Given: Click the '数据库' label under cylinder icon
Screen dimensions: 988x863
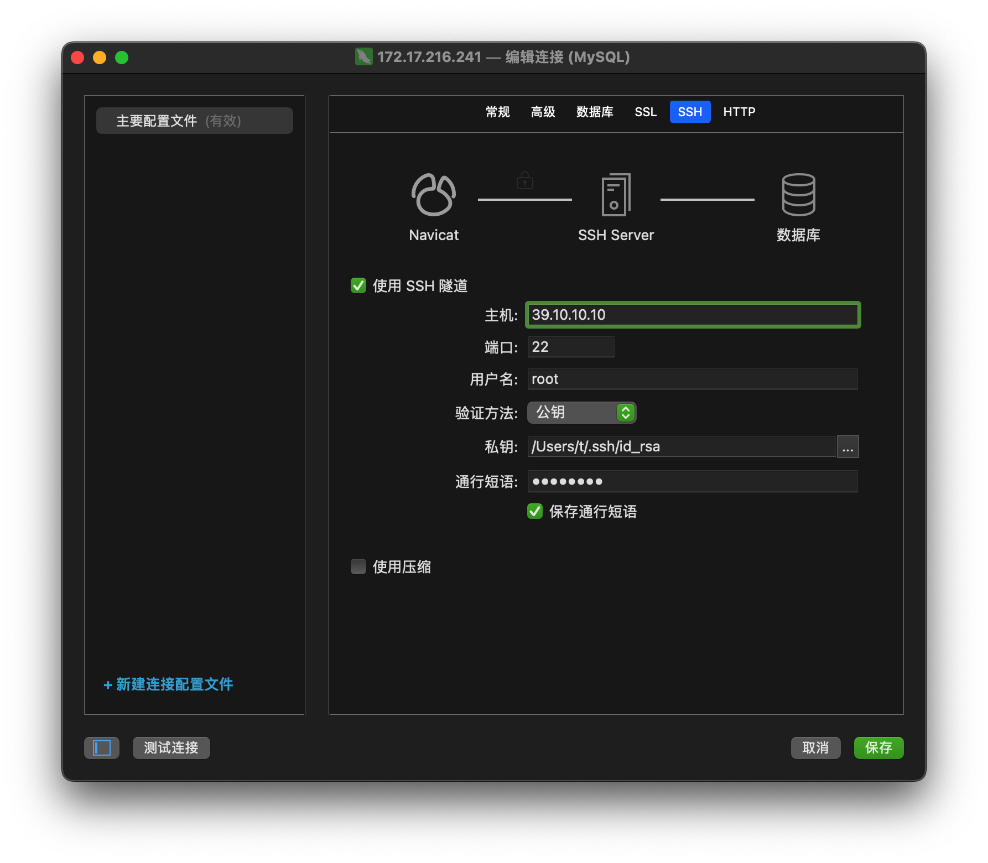Looking at the screenshot, I should [x=798, y=235].
